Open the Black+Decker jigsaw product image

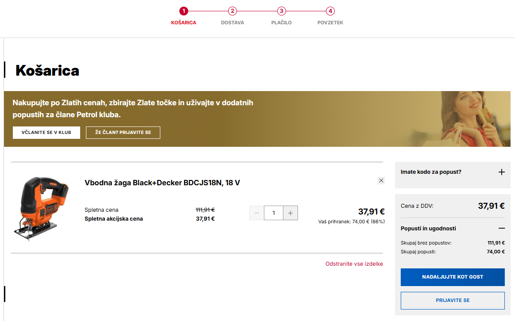click(x=41, y=208)
